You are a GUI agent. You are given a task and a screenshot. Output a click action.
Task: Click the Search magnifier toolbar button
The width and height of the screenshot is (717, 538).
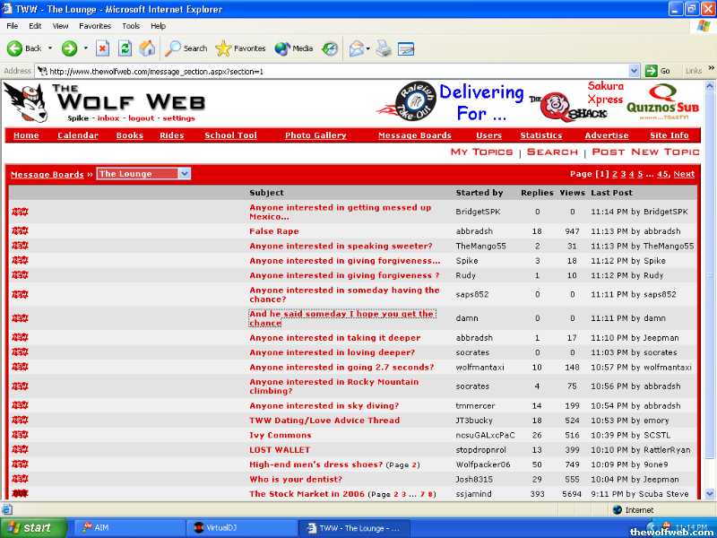[186, 48]
